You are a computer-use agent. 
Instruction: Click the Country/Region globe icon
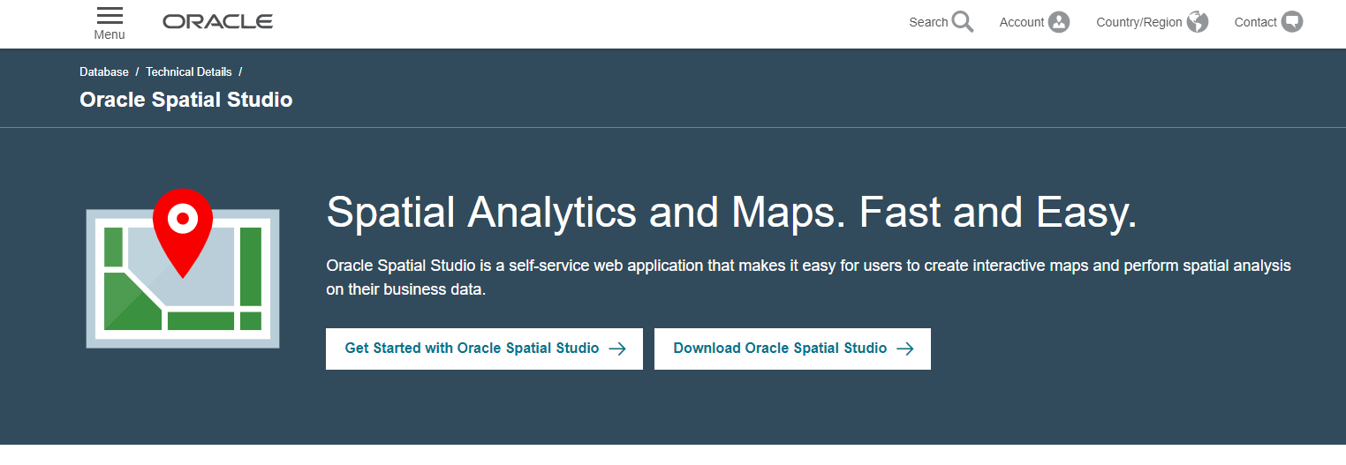click(1197, 22)
